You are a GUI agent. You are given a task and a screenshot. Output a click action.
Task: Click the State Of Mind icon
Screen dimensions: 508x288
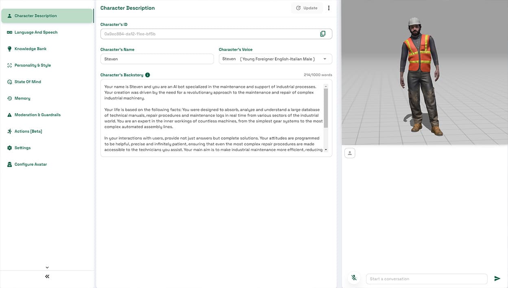click(x=10, y=82)
